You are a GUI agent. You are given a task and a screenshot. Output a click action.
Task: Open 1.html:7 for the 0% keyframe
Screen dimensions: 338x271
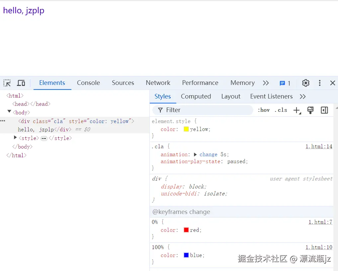coord(320,222)
